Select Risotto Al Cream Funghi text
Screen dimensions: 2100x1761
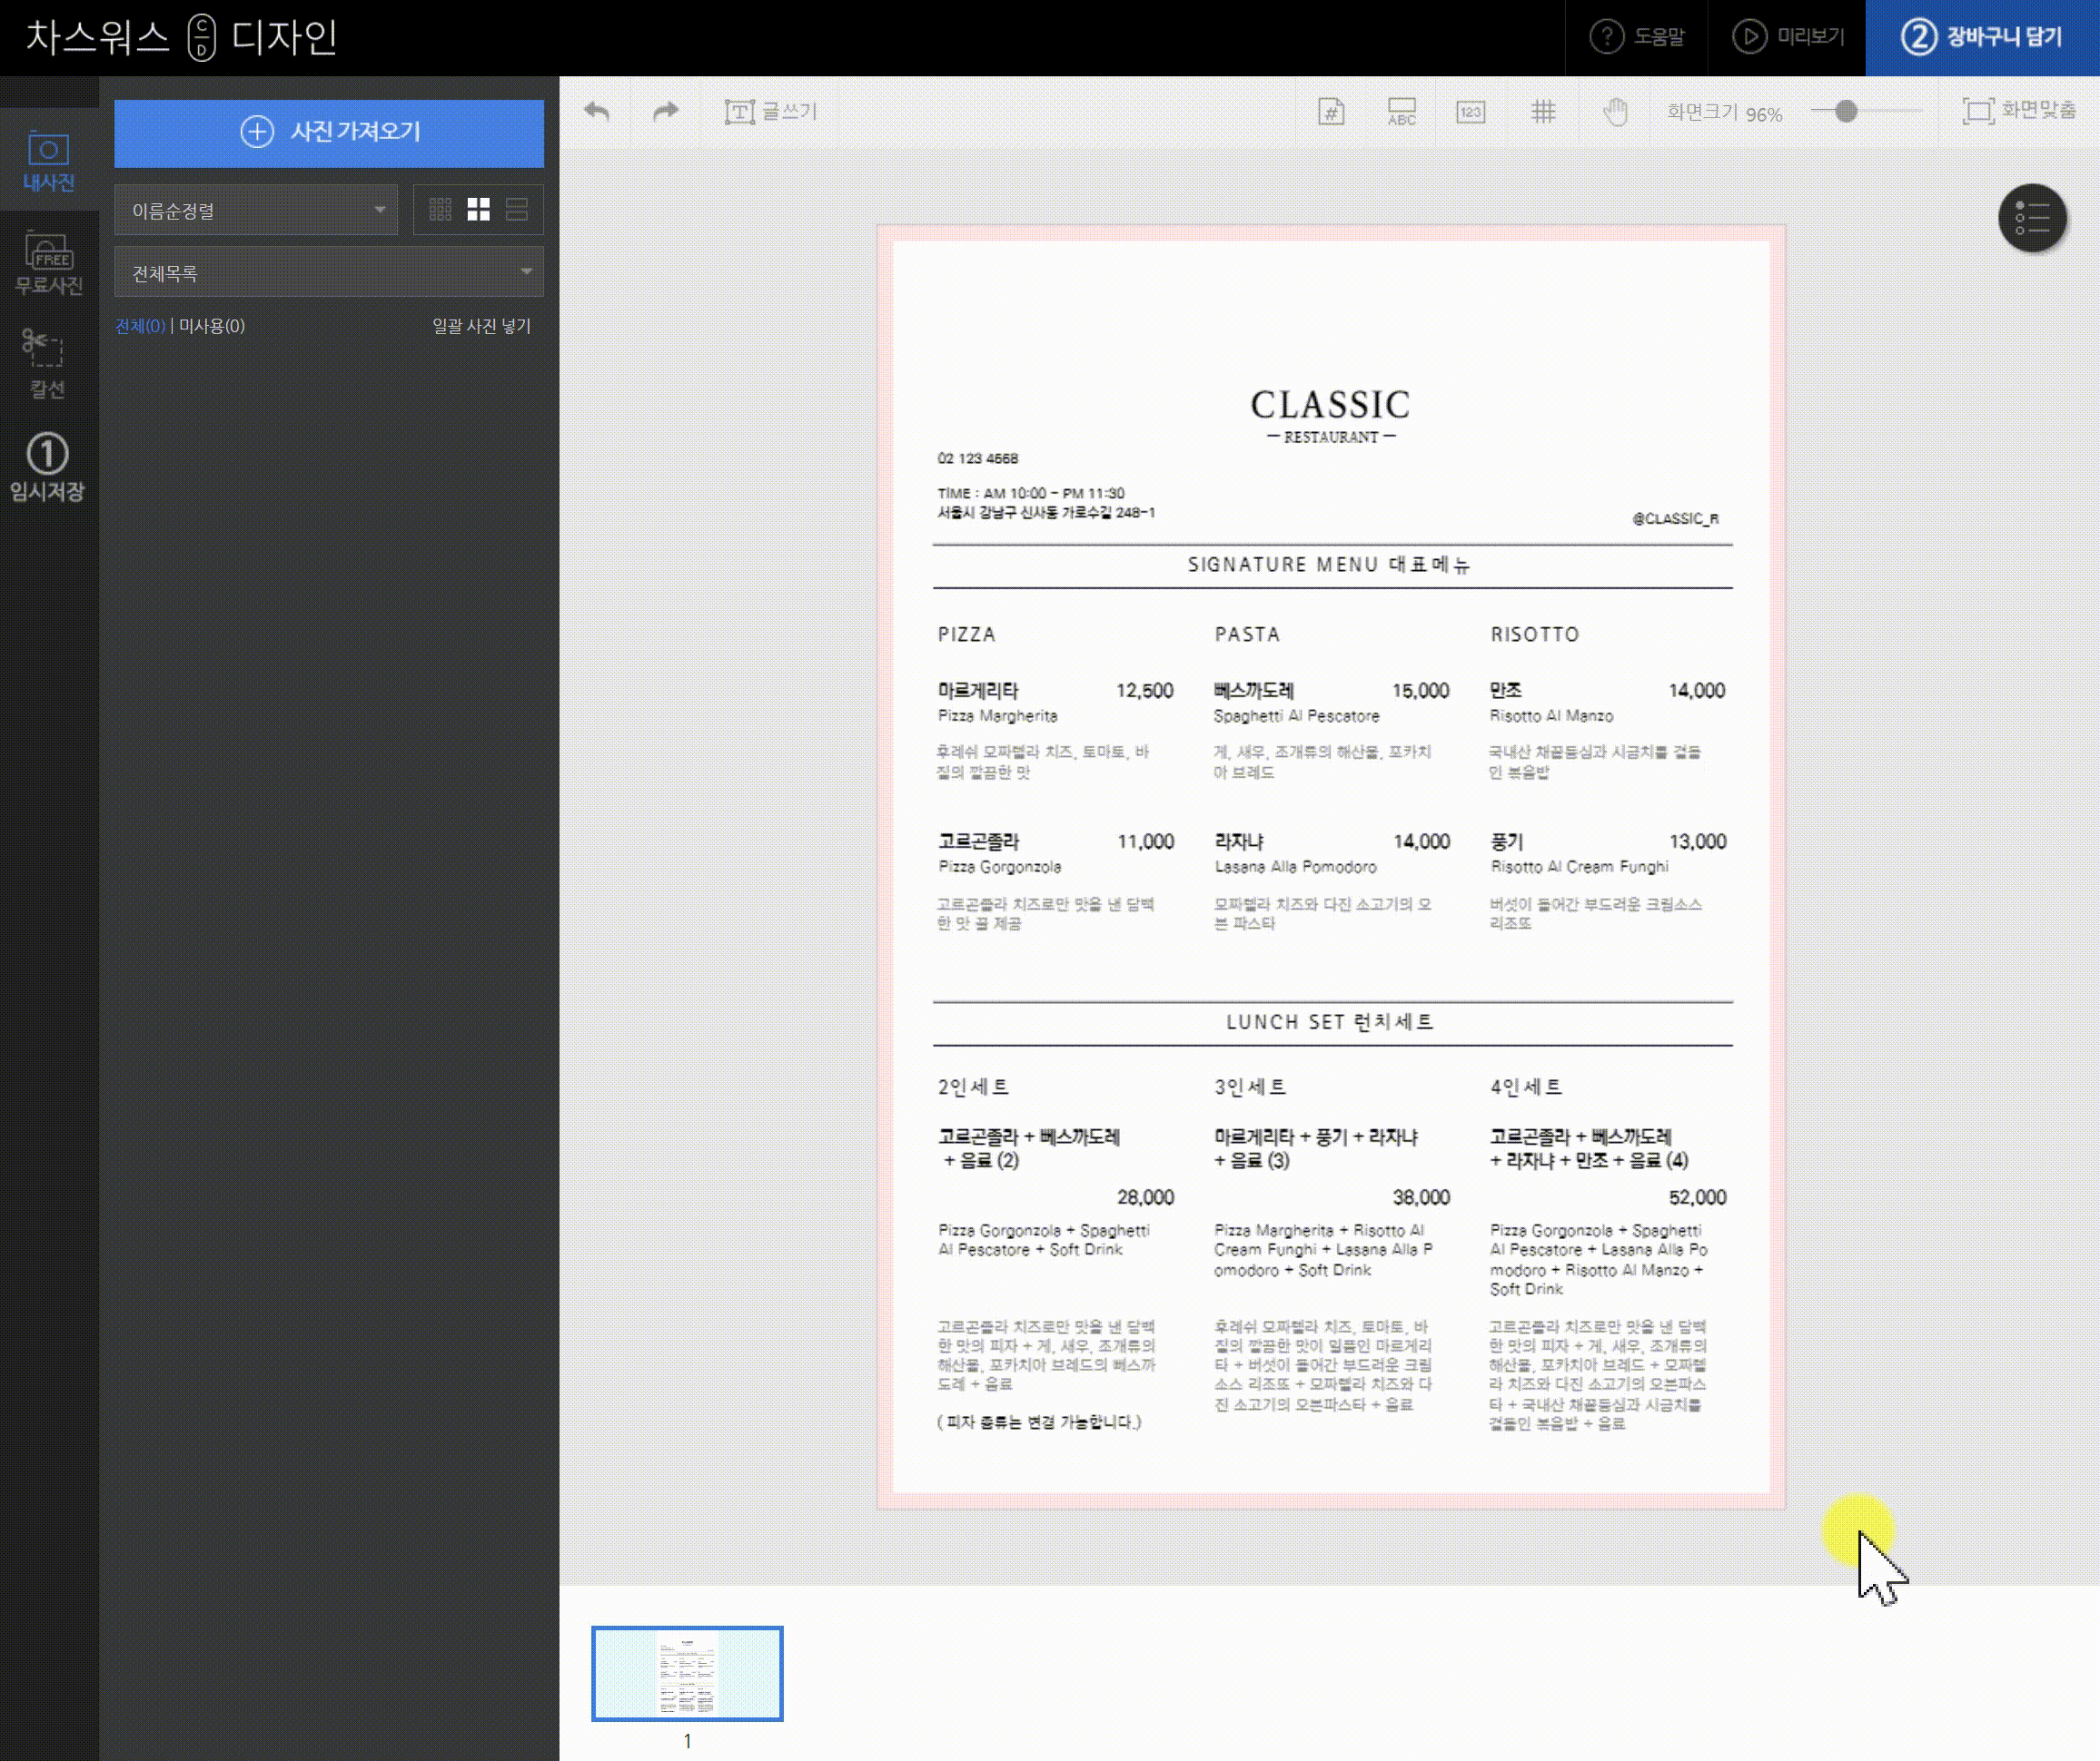coord(1579,867)
